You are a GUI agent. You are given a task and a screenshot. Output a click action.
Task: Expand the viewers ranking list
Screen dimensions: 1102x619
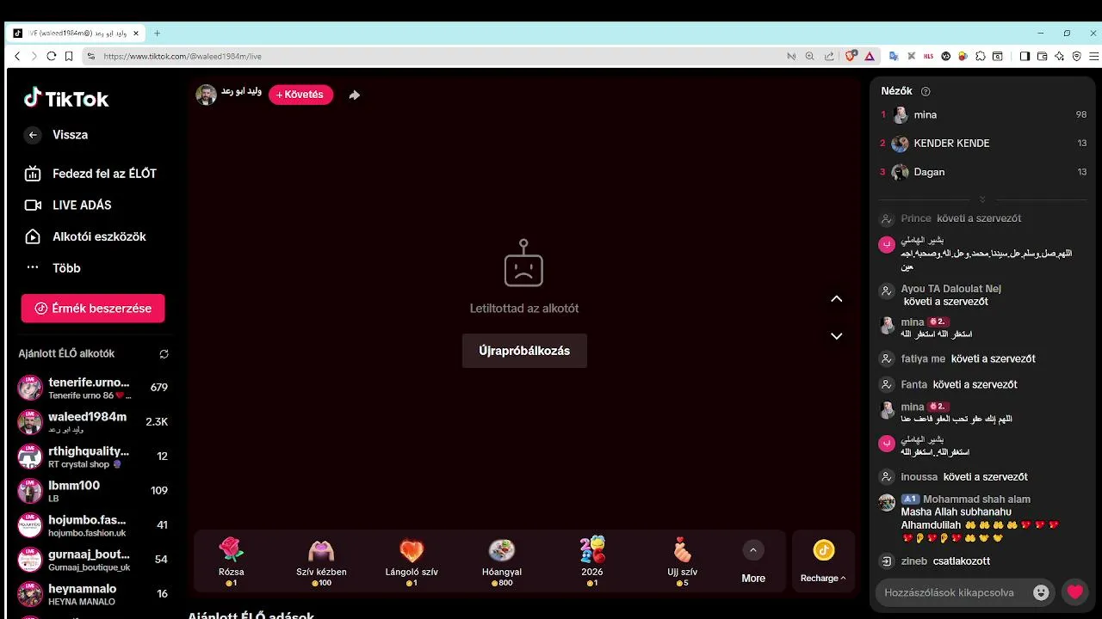click(x=982, y=199)
